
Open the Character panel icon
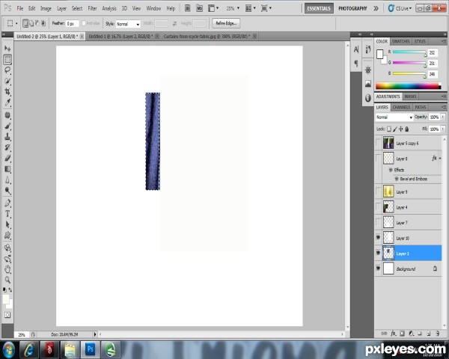pos(356,49)
